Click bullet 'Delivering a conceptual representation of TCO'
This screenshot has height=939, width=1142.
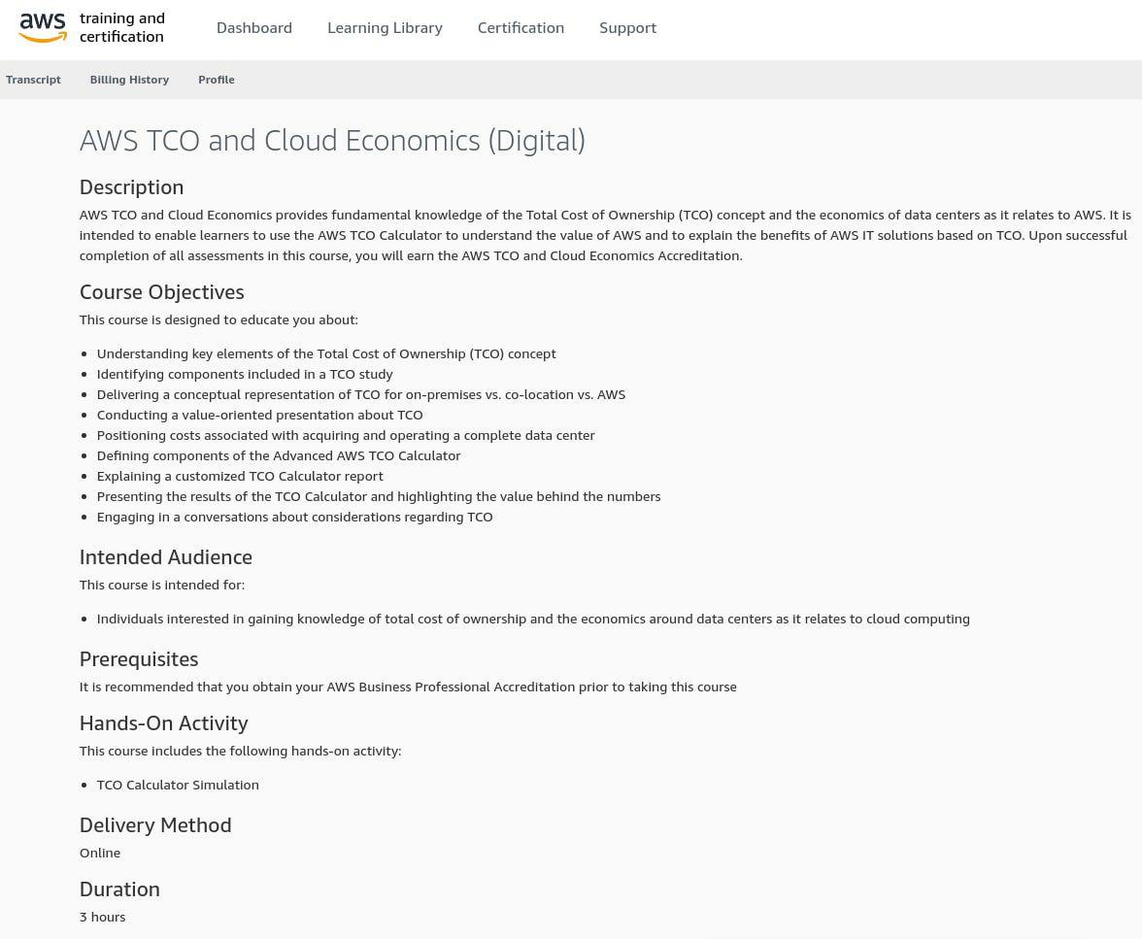361,395
